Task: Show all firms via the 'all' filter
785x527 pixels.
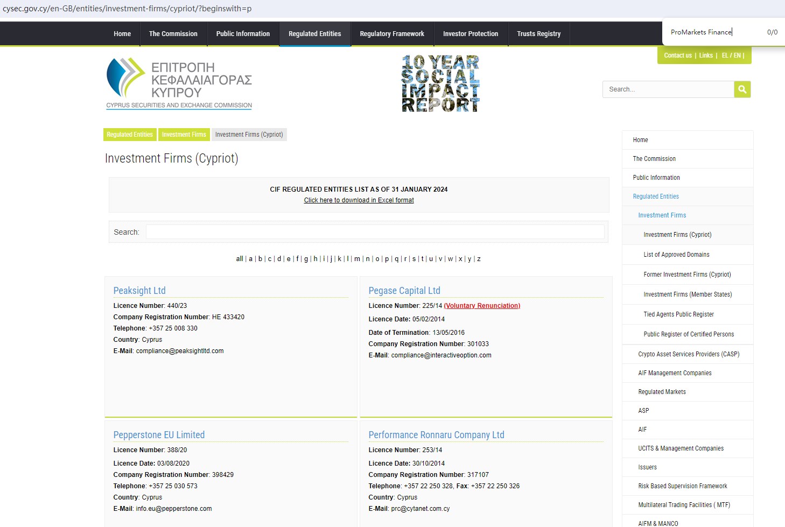Action: 240,259
